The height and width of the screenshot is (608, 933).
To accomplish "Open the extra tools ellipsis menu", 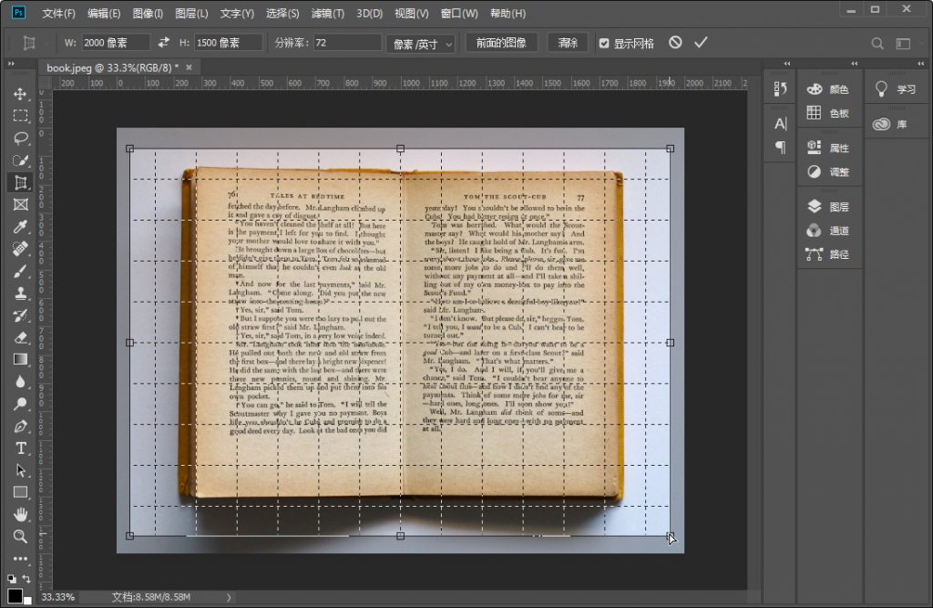I will point(20,559).
